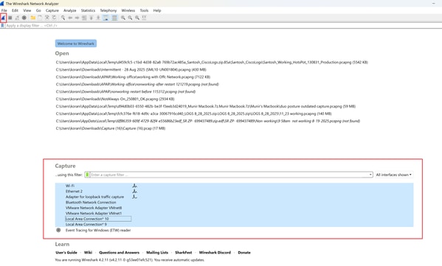
Task: Save this capture file from the toolbar
Action: point(40,18)
